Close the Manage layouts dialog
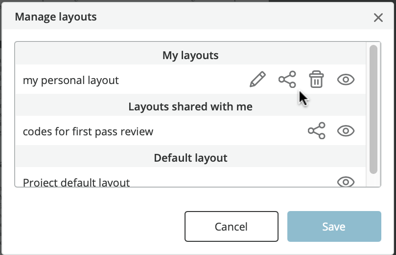The width and height of the screenshot is (396, 255). [378, 18]
